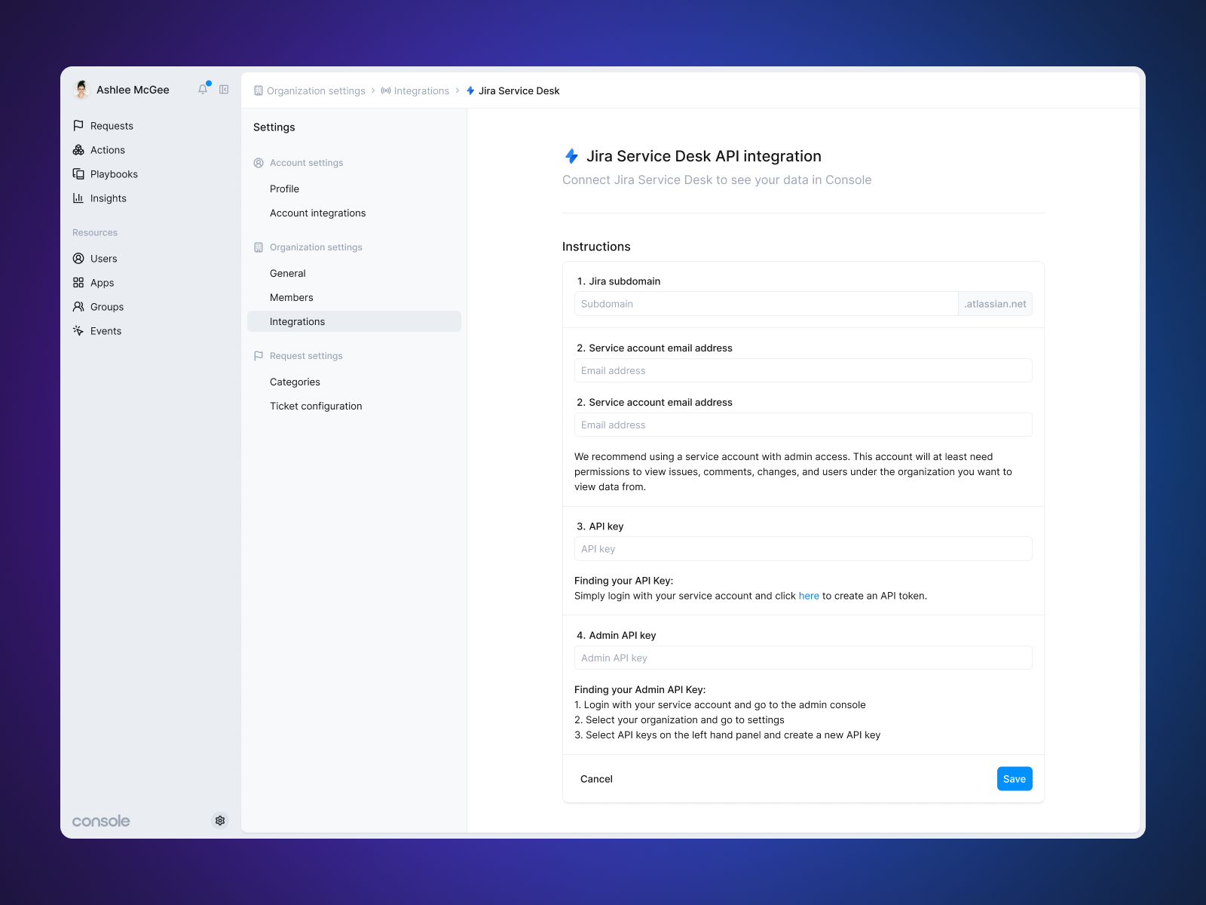Focus the Admin API key field
Screen dimensions: 1206x905
pos(803,658)
